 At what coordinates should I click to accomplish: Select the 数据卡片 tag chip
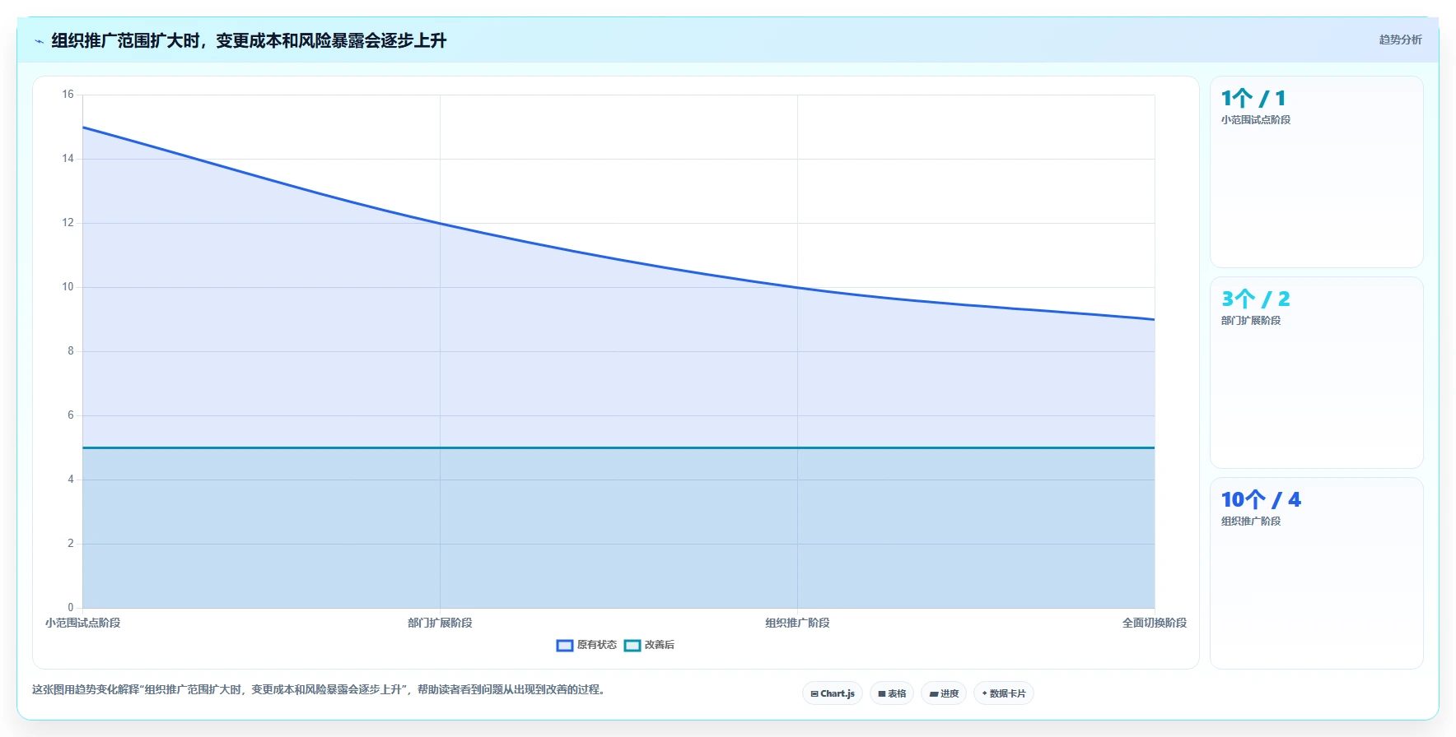[1004, 693]
